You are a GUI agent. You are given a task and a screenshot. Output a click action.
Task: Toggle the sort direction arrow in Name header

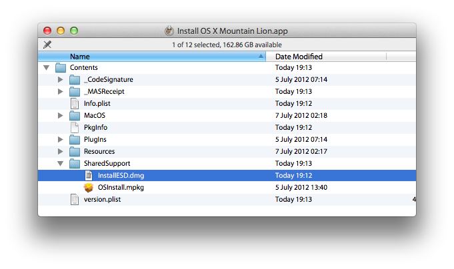[x=261, y=56]
